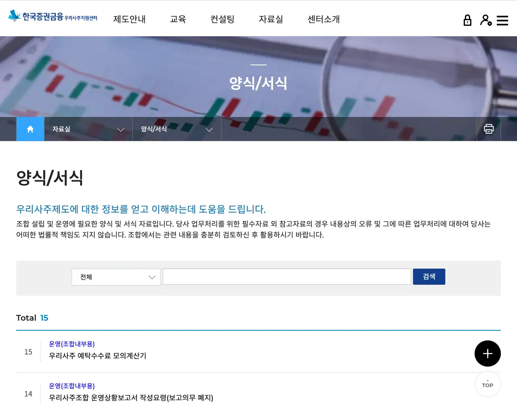Print the page with printer icon
This screenshot has width=517, height=413.
coord(489,129)
